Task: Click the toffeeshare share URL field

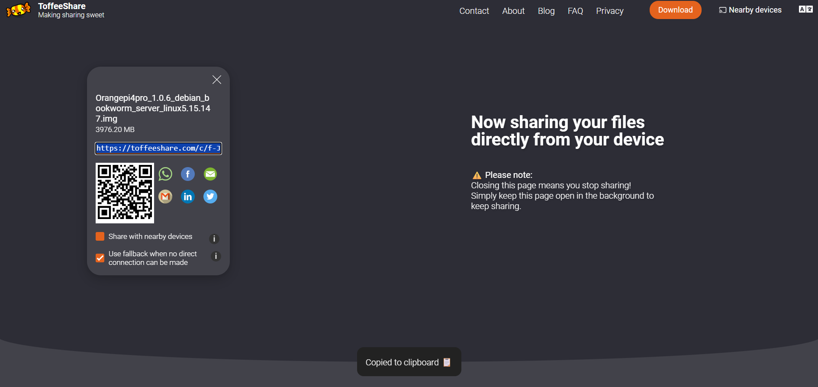Action: (x=158, y=148)
